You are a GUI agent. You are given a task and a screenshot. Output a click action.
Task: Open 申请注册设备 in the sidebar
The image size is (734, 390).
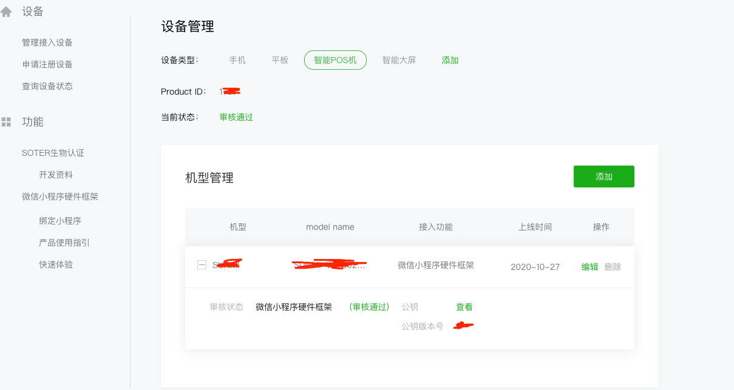(x=47, y=64)
